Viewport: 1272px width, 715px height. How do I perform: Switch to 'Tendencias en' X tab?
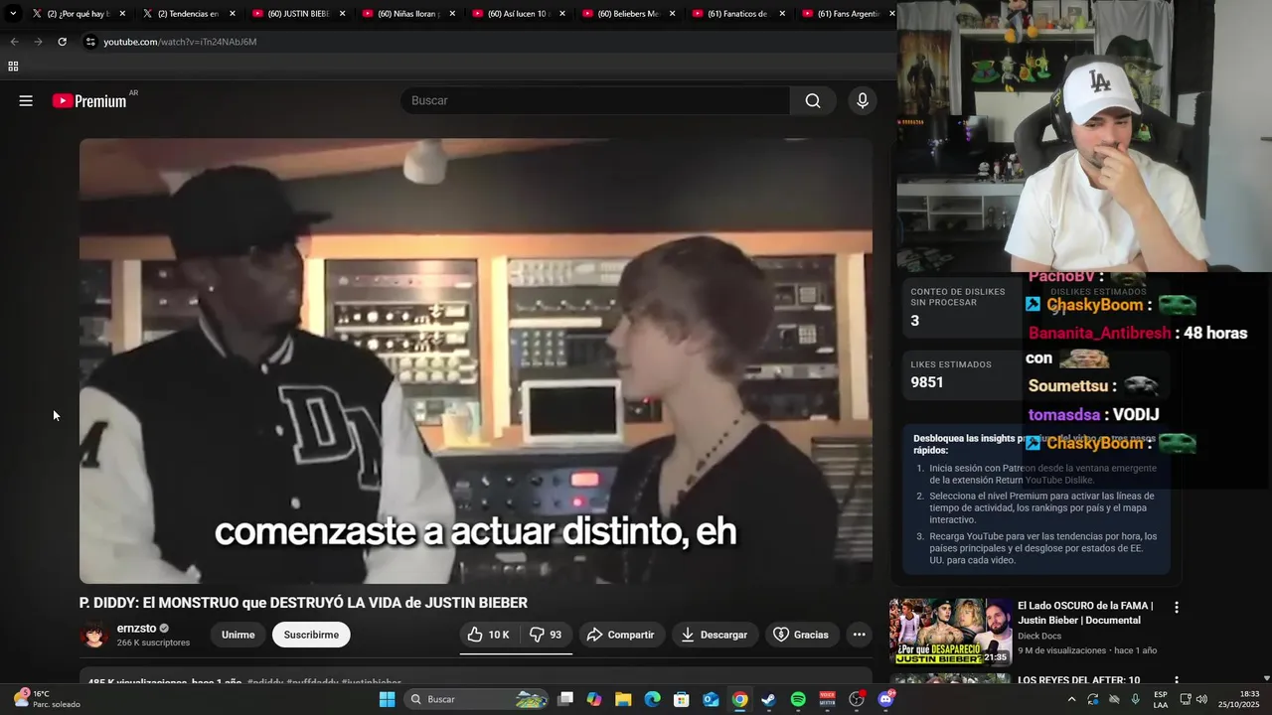tap(189, 14)
